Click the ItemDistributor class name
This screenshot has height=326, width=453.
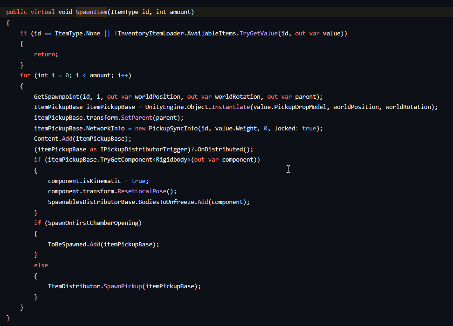pos(74,286)
